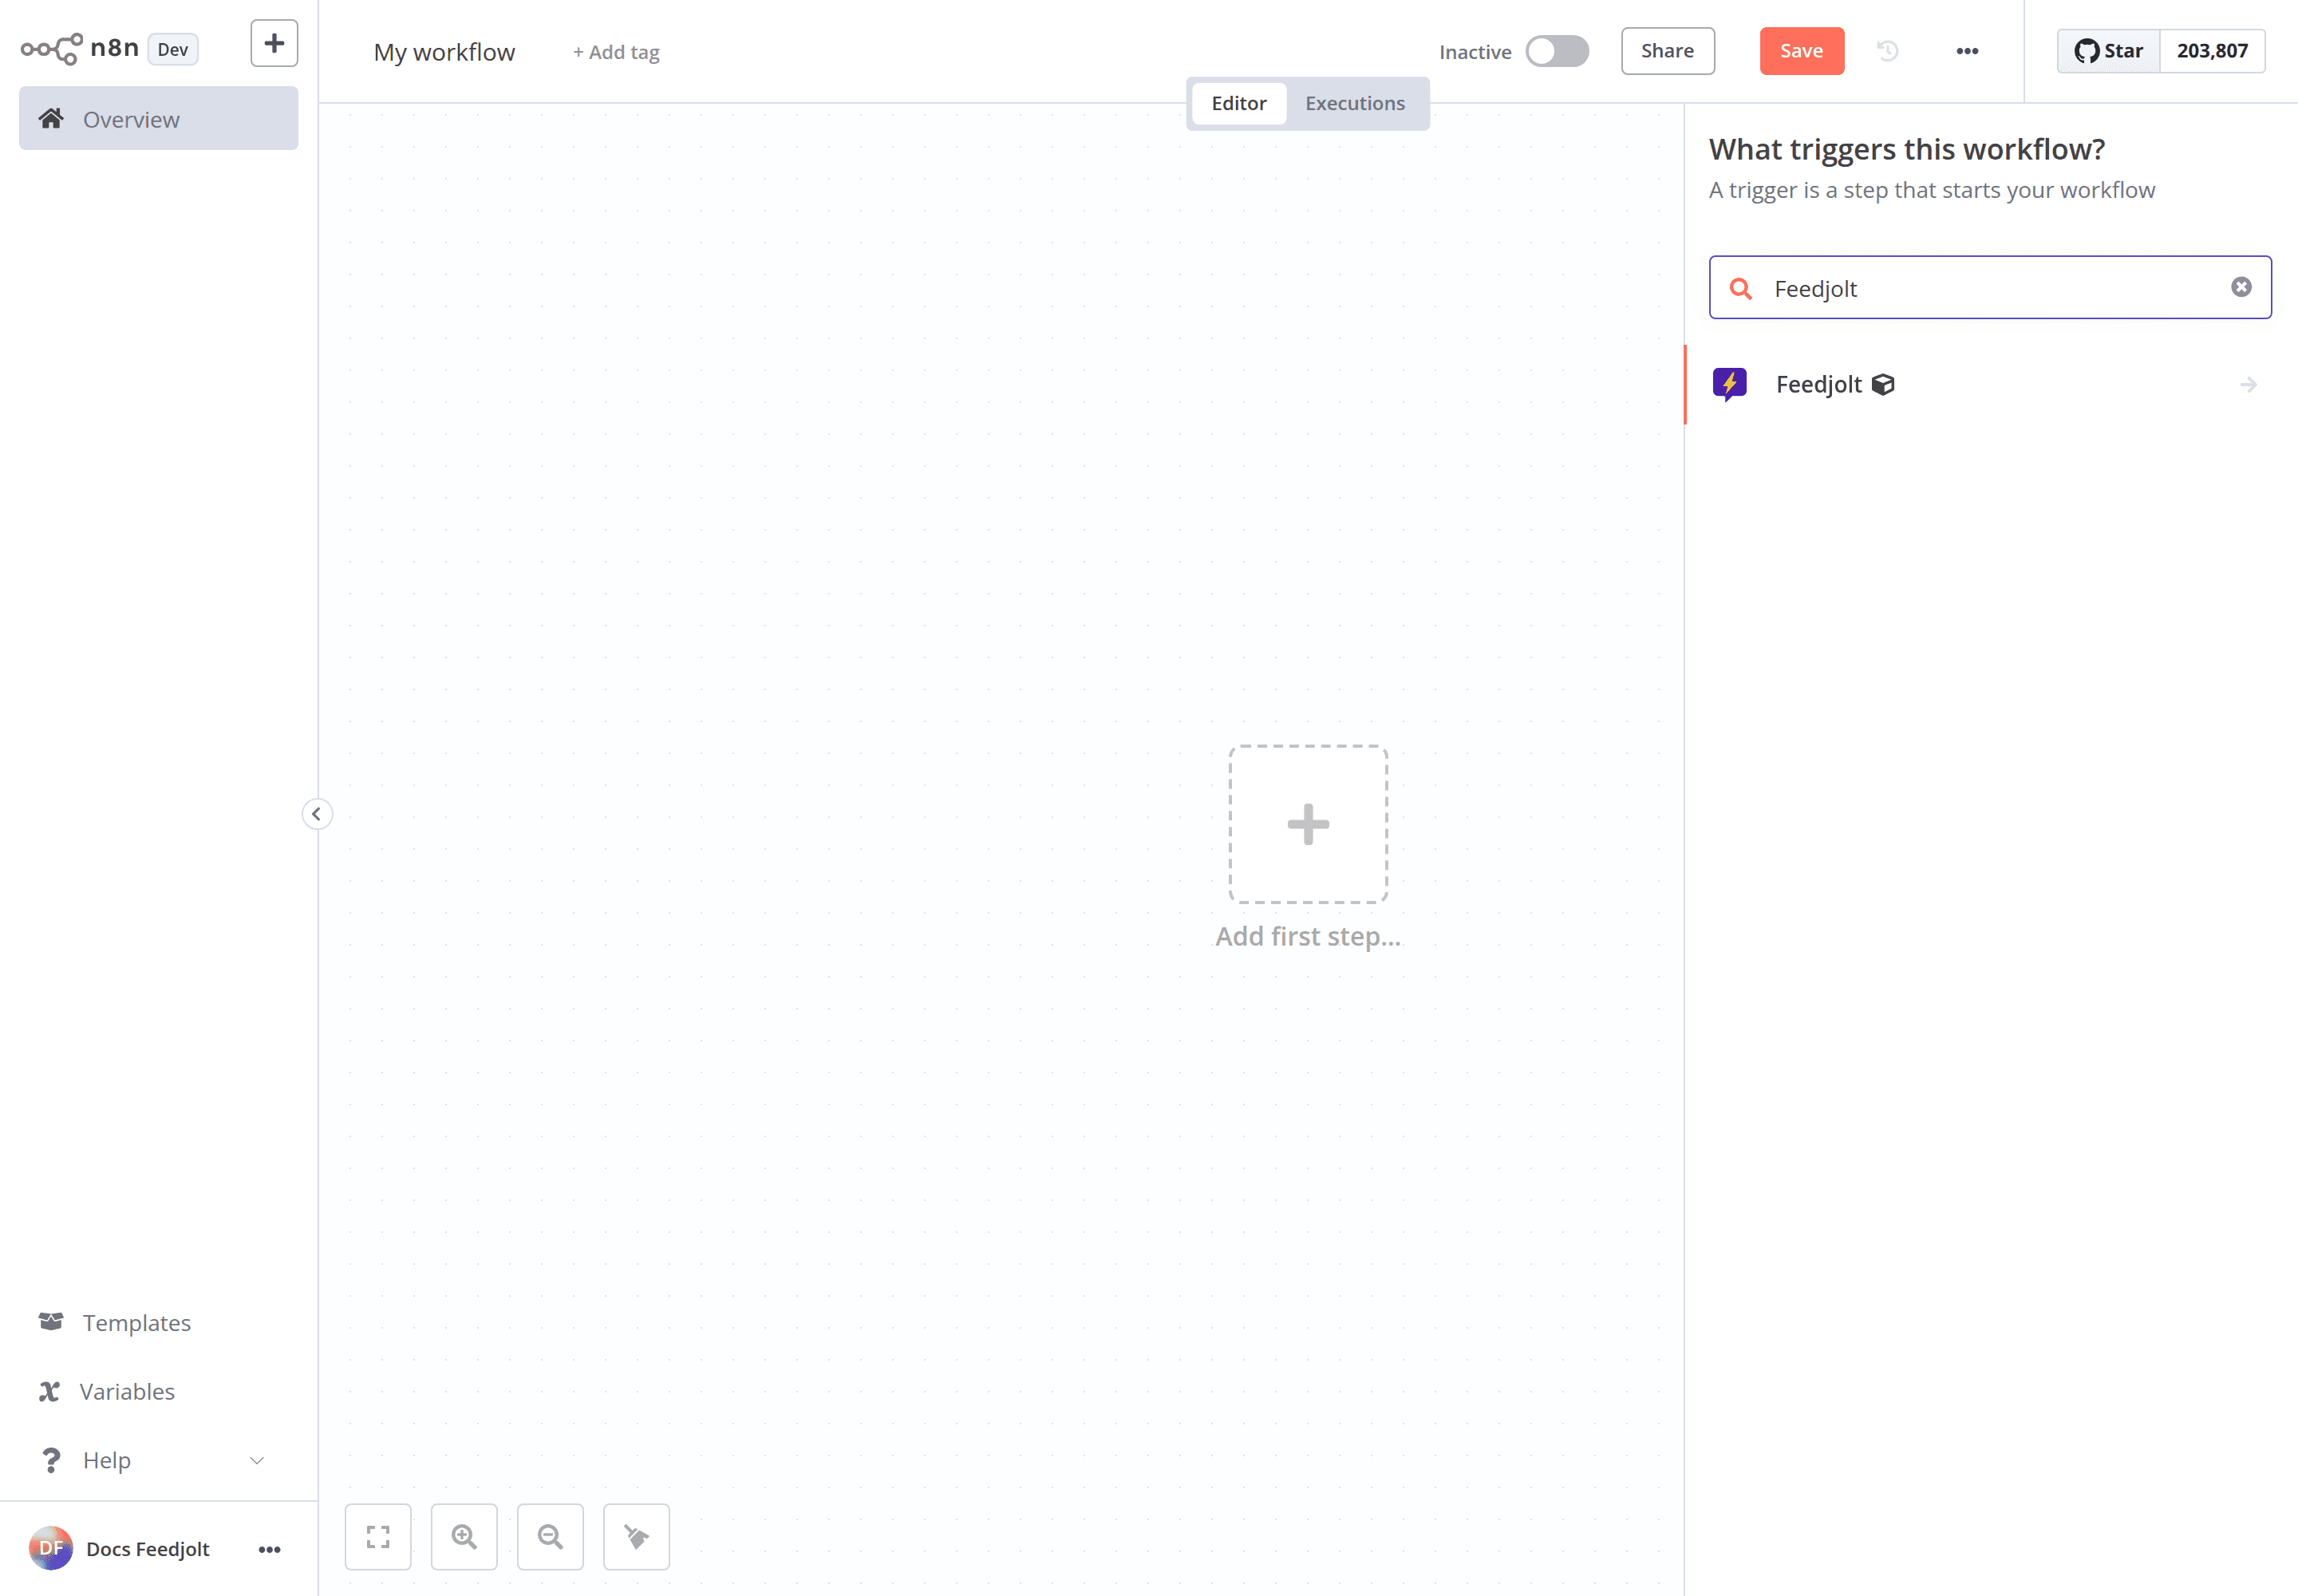The height and width of the screenshot is (1596, 2298).
Task: Click the Help question mark icon
Action: (51, 1460)
